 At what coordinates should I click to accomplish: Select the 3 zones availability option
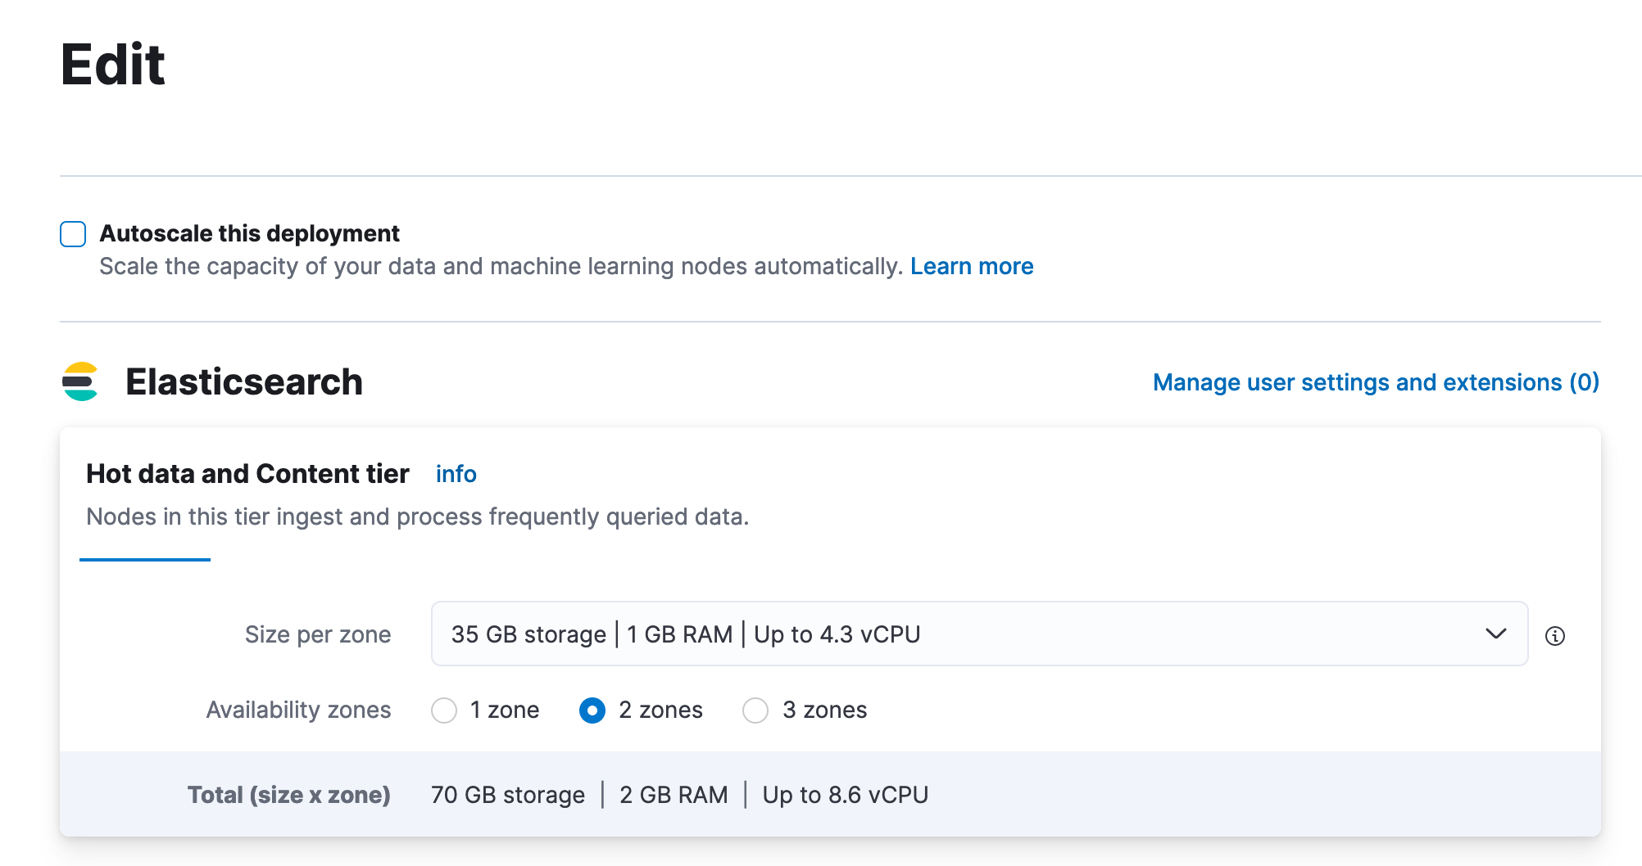click(755, 710)
